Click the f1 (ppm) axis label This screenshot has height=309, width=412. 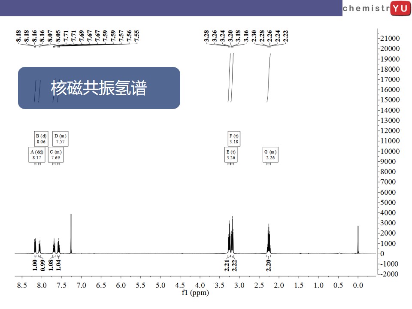195,292
